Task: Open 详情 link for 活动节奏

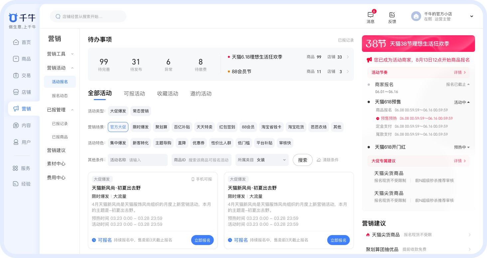Action: point(460,72)
